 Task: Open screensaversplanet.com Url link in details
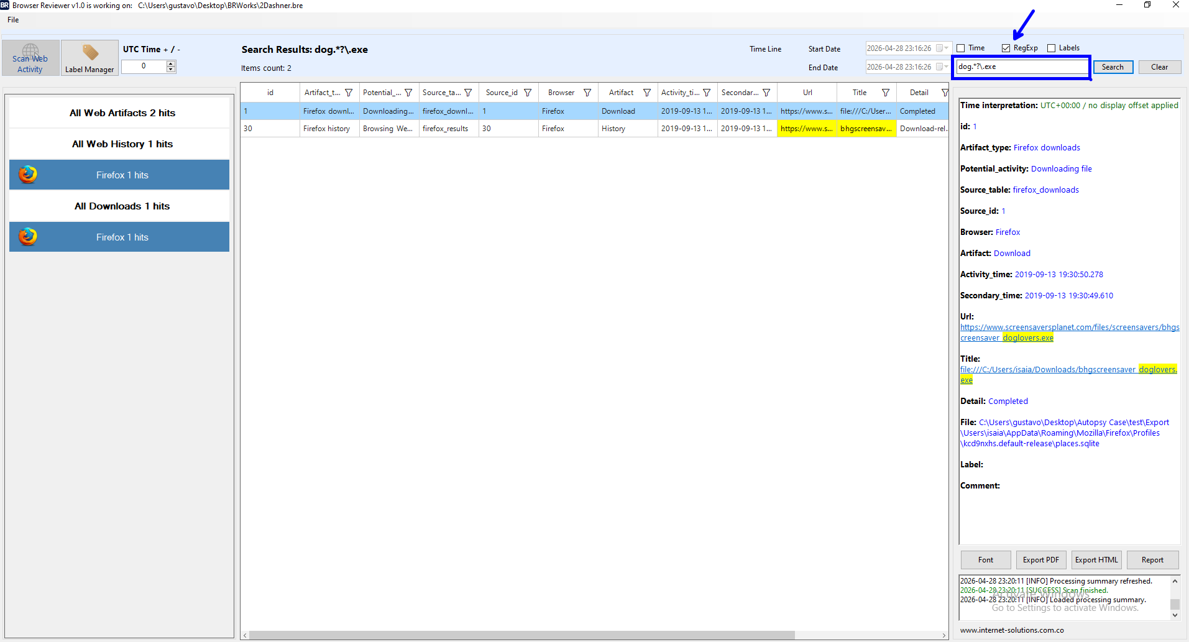[x=1069, y=332]
